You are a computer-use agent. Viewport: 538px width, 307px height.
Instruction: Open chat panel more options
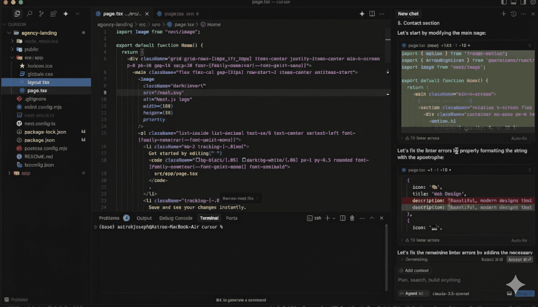point(523,14)
